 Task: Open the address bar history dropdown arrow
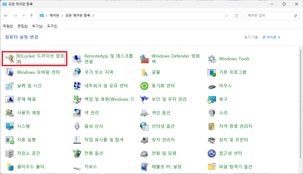pos(227,16)
